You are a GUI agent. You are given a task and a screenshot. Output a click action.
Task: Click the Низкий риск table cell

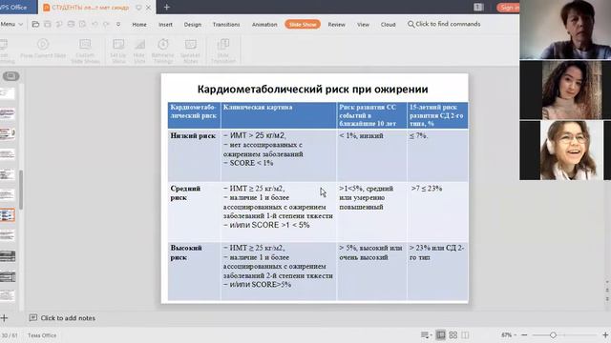click(194, 154)
